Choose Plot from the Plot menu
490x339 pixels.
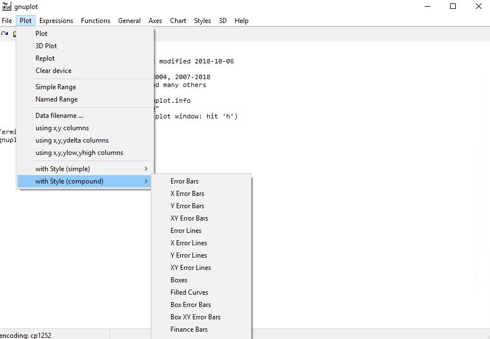(85, 33)
